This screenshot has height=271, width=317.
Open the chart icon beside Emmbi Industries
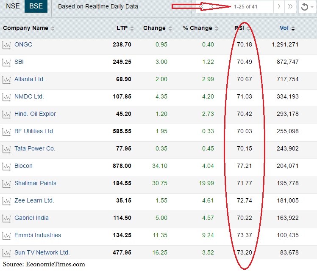[6, 236]
